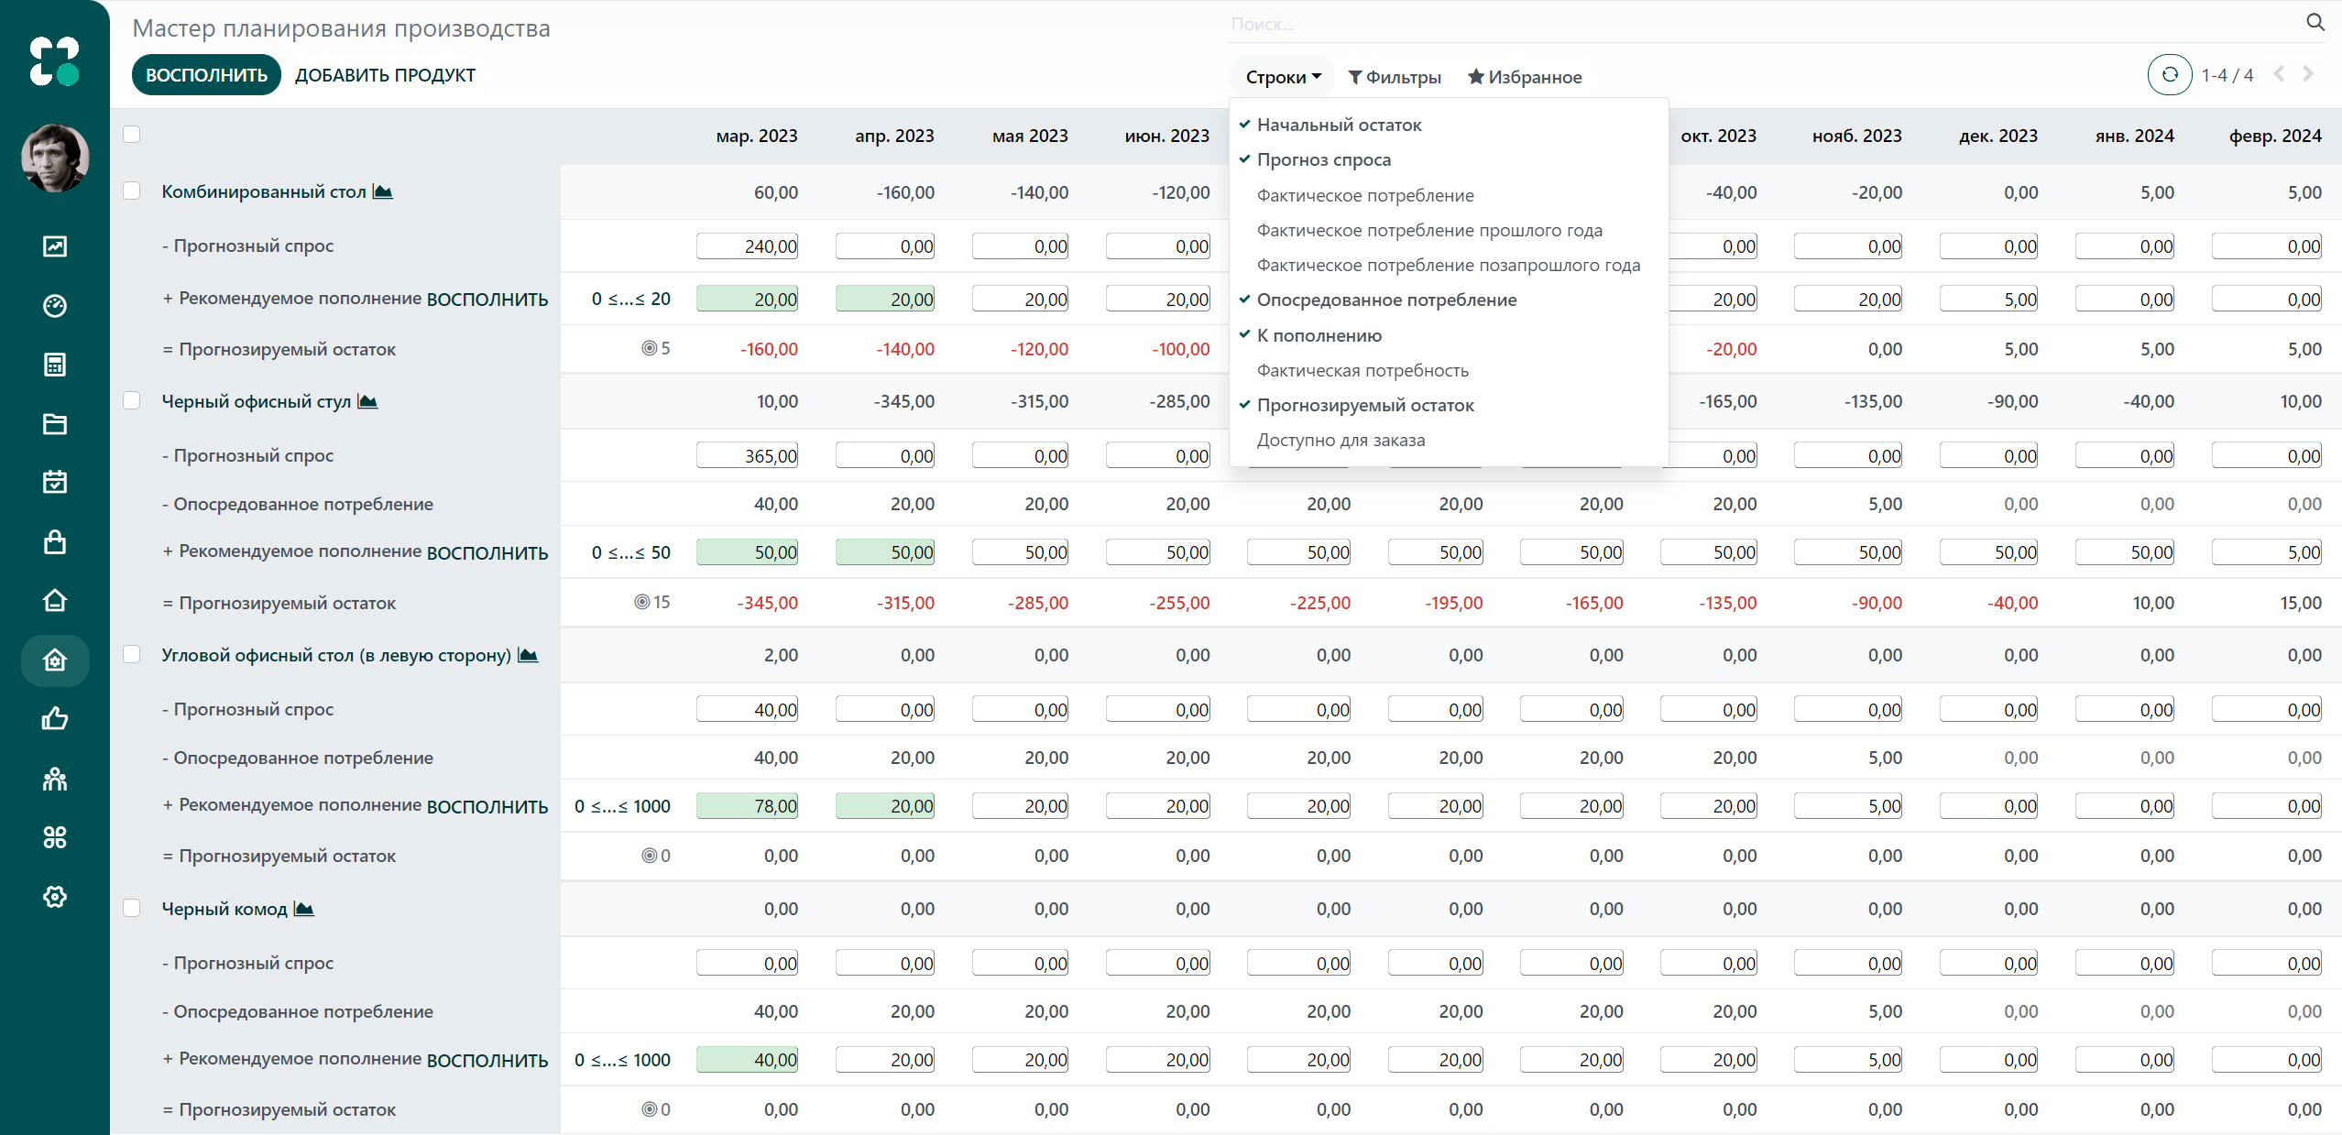Check the Черный комод row checkbox
This screenshot has height=1135, width=2342.
132,908
